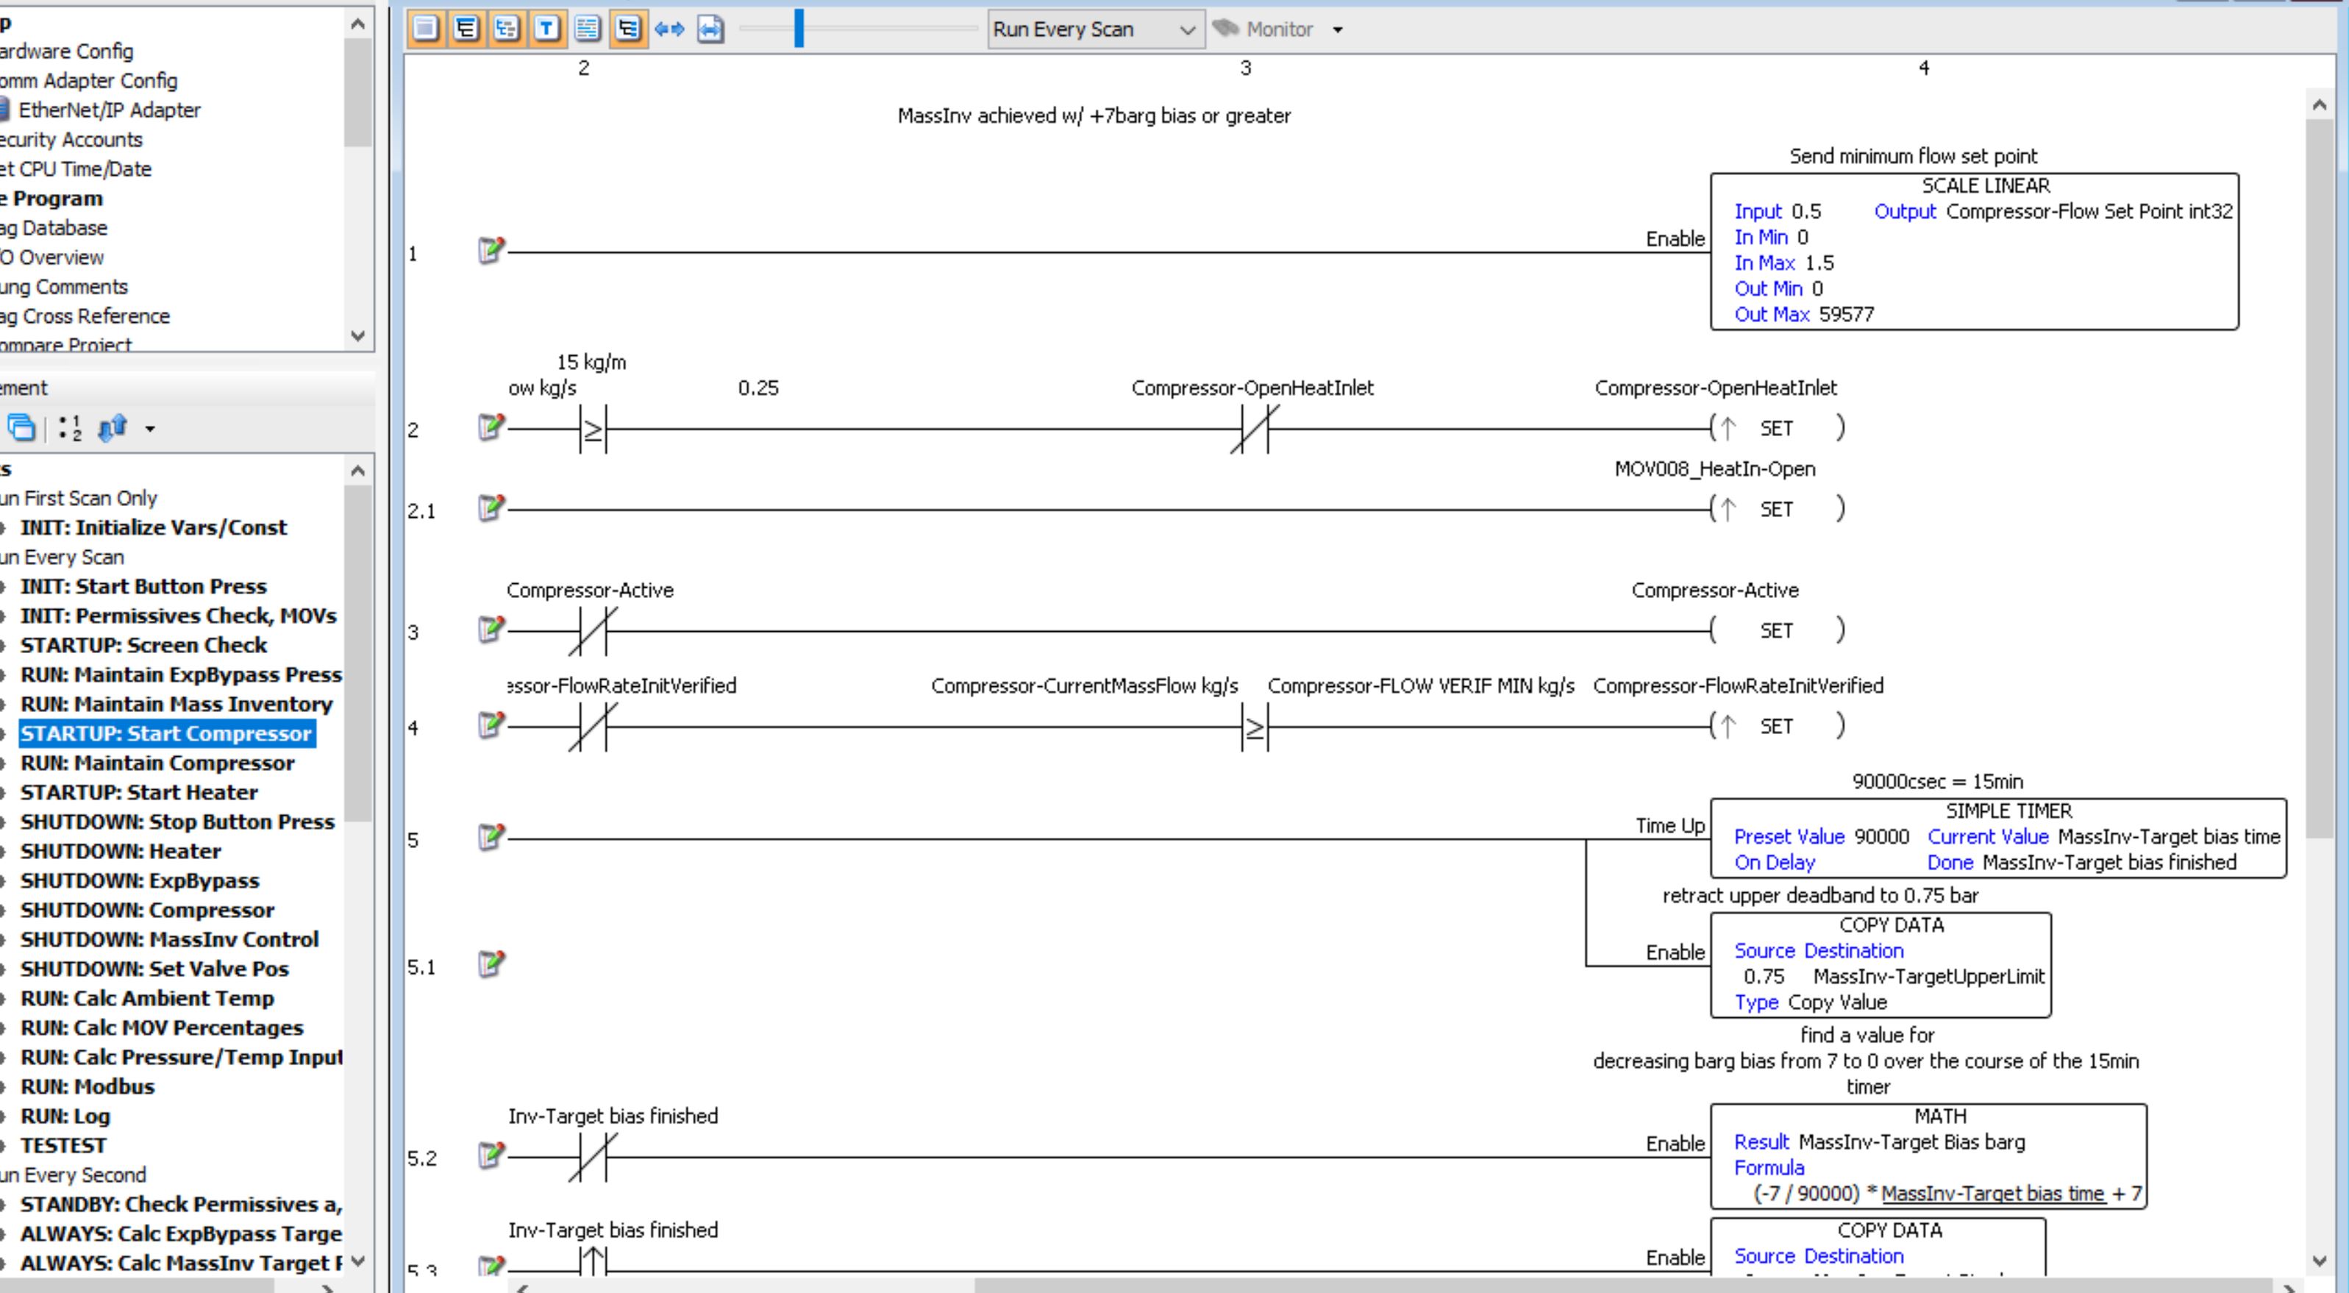Select RUN: Maintain Compressor task
This screenshot has width=2349, height=1293.
[x=157, y=763]
